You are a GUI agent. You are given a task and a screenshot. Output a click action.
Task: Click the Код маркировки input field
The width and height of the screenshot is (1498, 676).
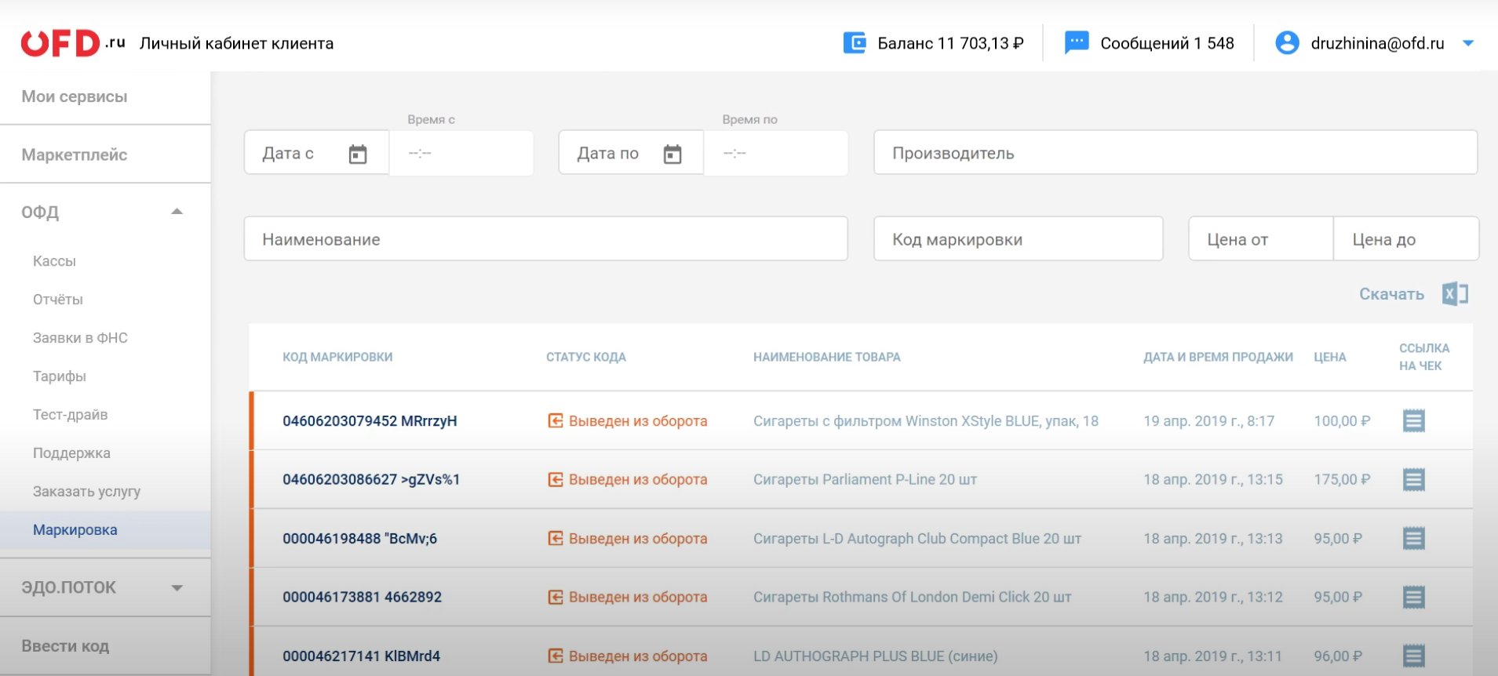pos(1019,239)
